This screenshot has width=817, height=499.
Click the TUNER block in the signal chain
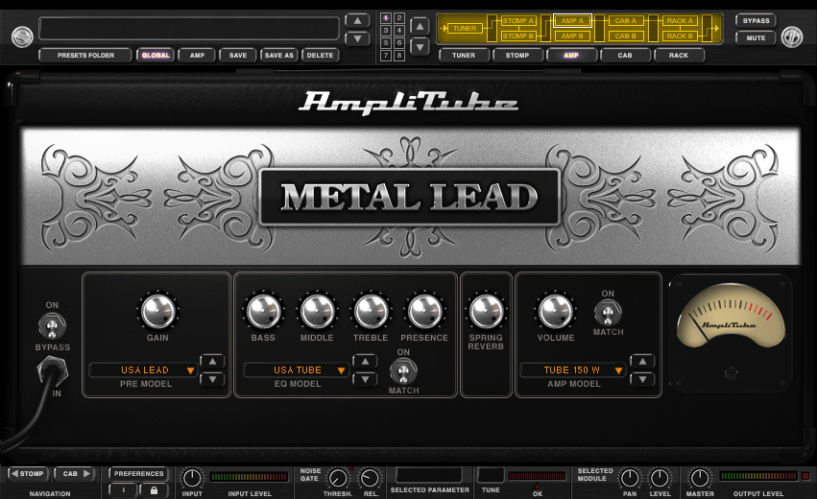pos(465,28)
